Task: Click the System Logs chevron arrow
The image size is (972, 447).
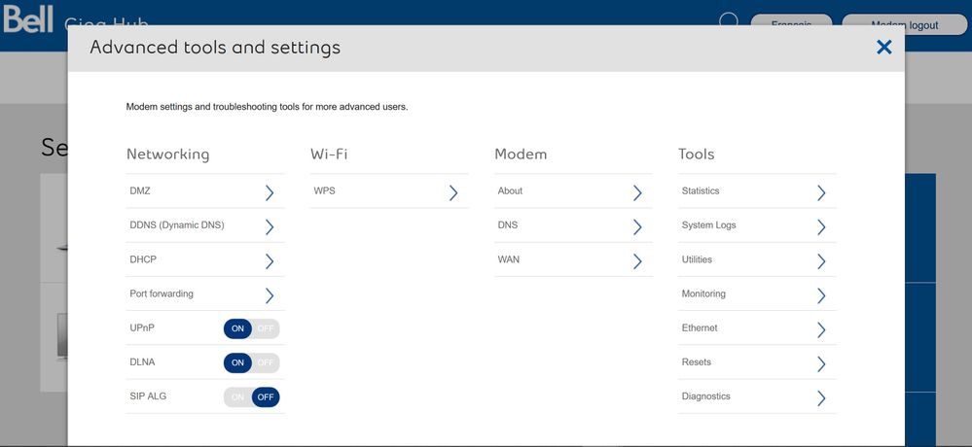Action: pos(821,226)
